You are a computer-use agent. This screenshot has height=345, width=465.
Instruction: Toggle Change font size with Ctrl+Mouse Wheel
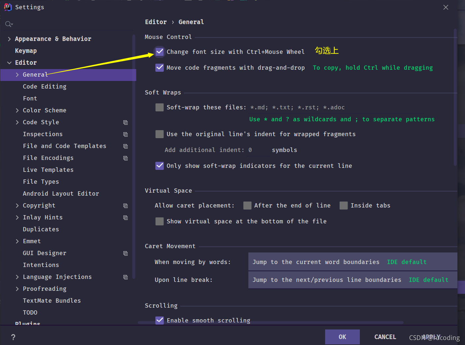pos(160,52)
